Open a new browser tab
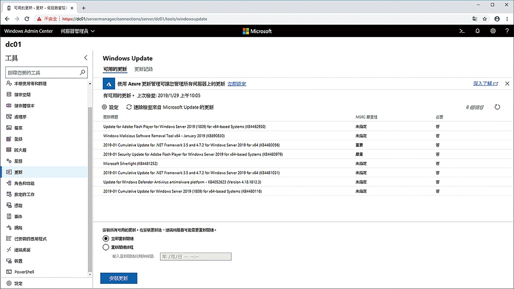The image size is (514, 289). click(84, 8)
